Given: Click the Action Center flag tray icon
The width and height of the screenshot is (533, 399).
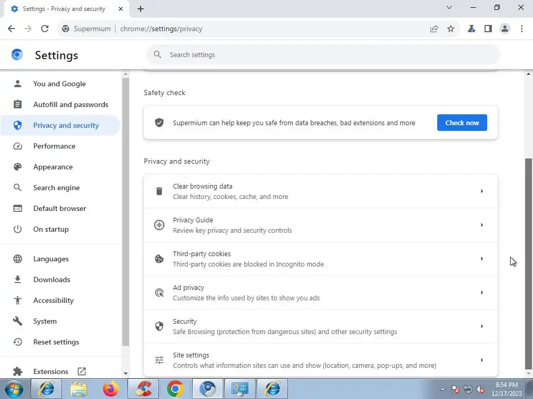Looking at the screenshot, I should click(455, 389).
